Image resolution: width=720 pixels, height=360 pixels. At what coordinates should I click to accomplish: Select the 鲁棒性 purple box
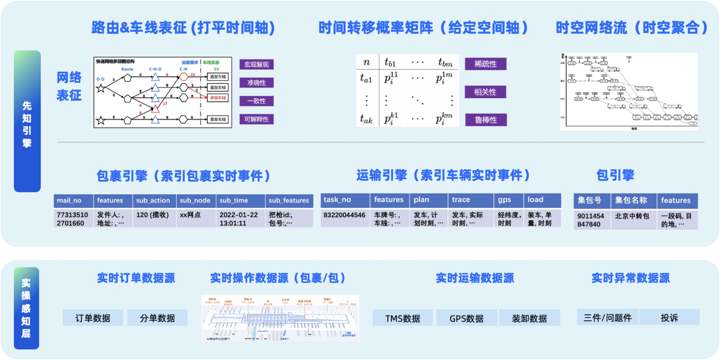click(486, 120)
